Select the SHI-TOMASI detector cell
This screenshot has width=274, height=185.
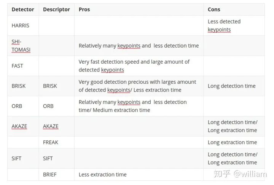coord(21,46)
